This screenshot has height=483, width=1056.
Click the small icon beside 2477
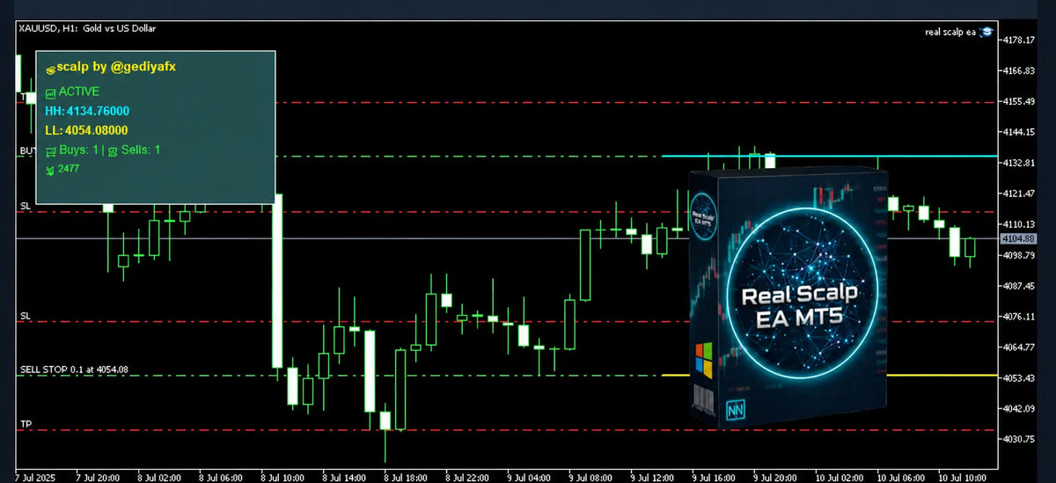[50, 169]
